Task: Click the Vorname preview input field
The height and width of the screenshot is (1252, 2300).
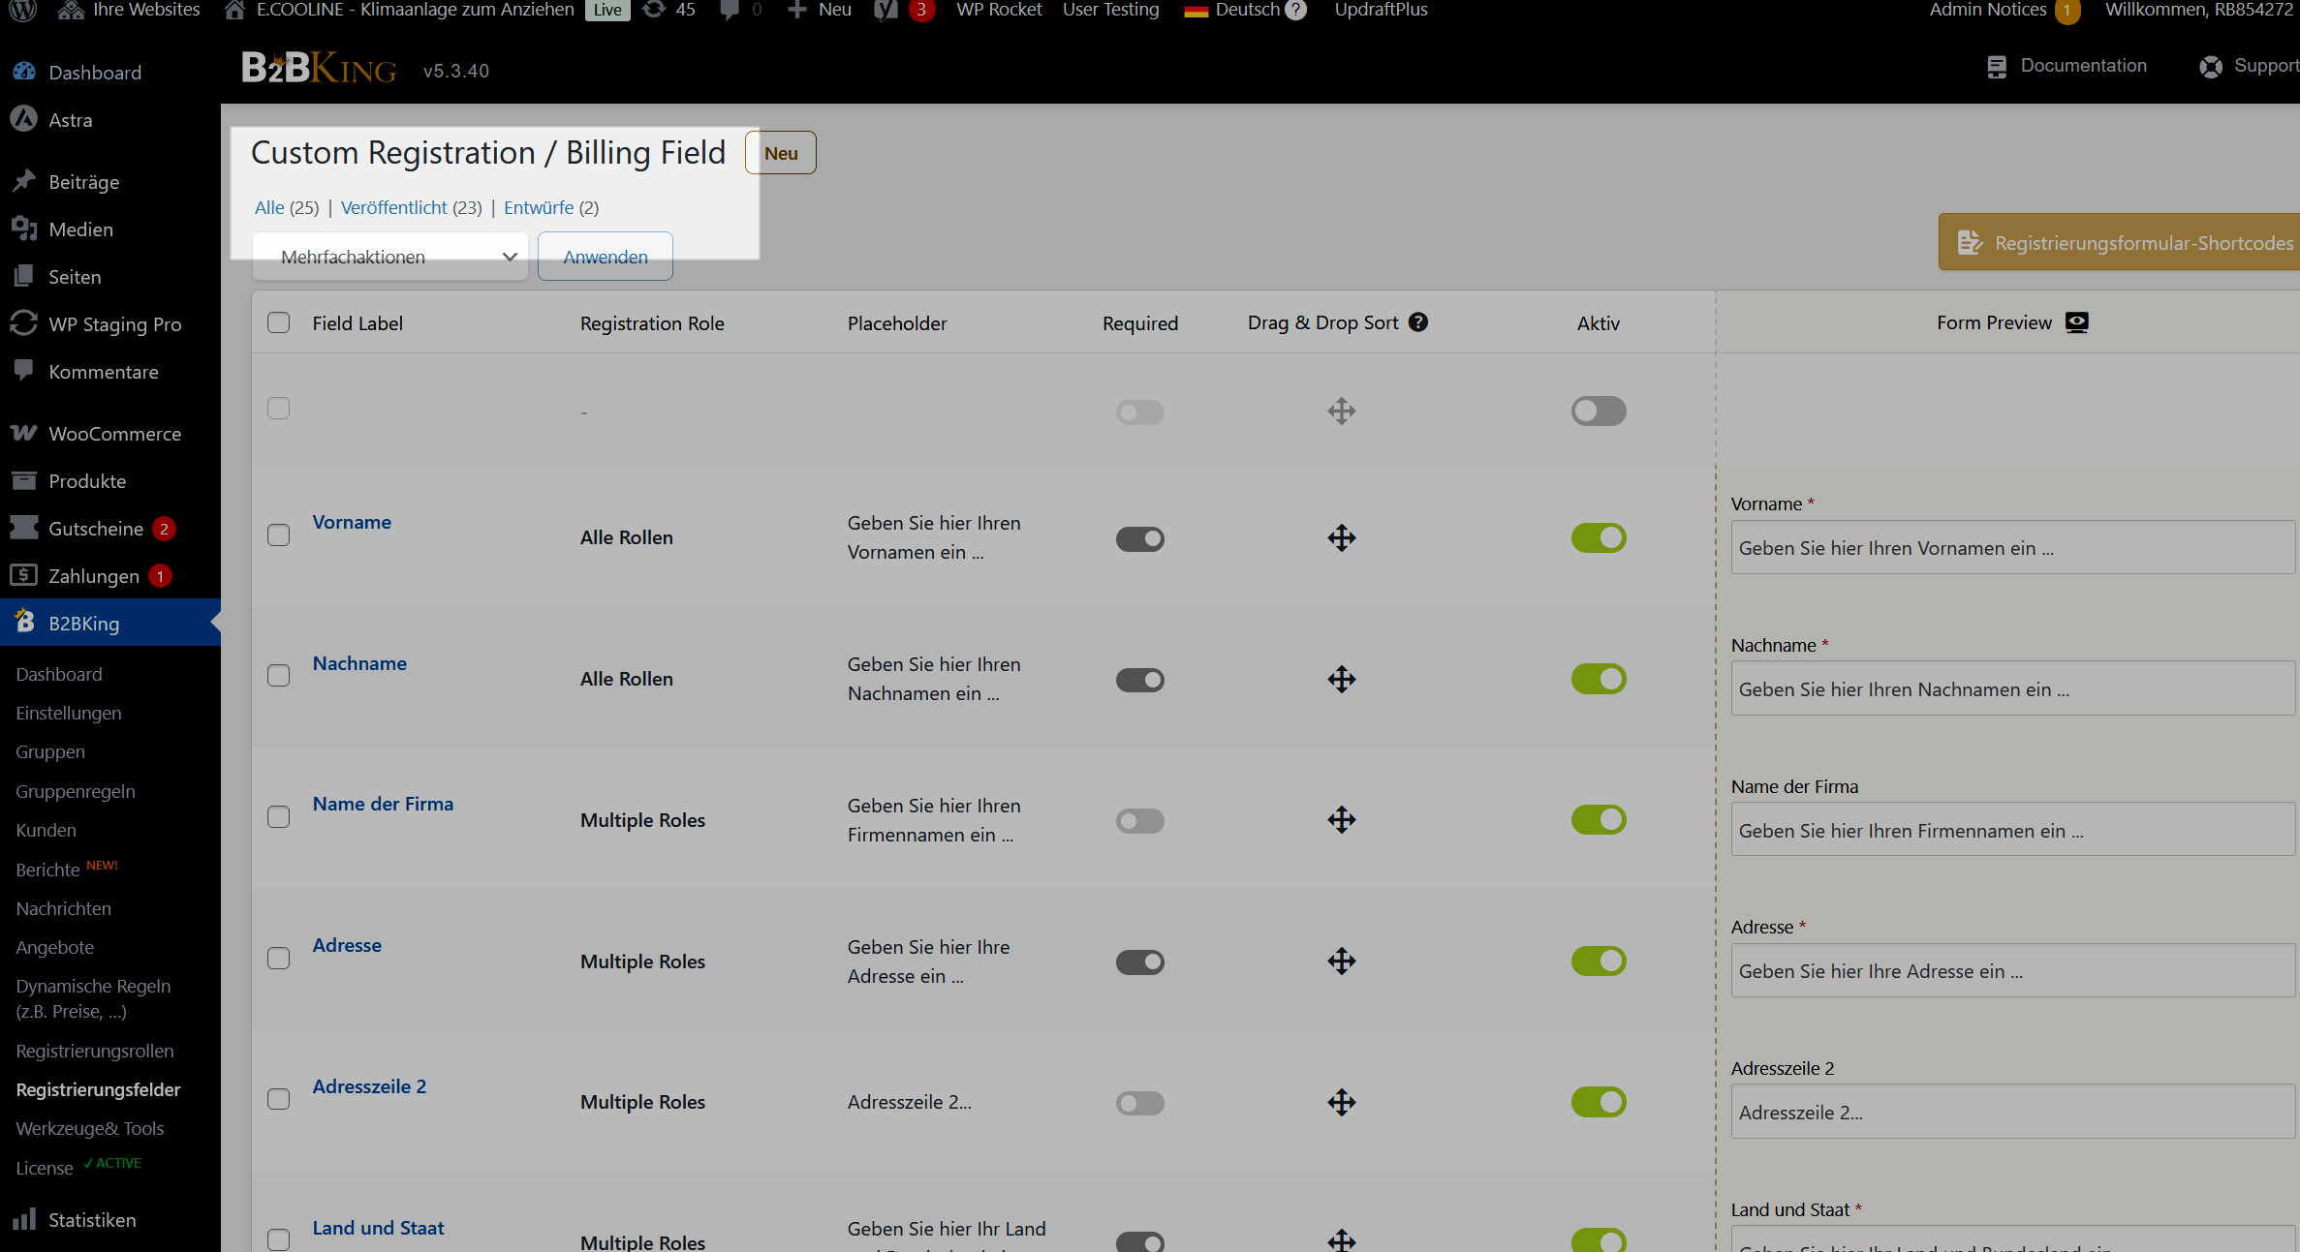Action: point(2013,547)
